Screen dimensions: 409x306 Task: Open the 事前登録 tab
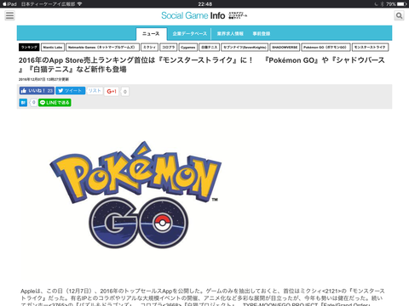[x=262, y=34]
